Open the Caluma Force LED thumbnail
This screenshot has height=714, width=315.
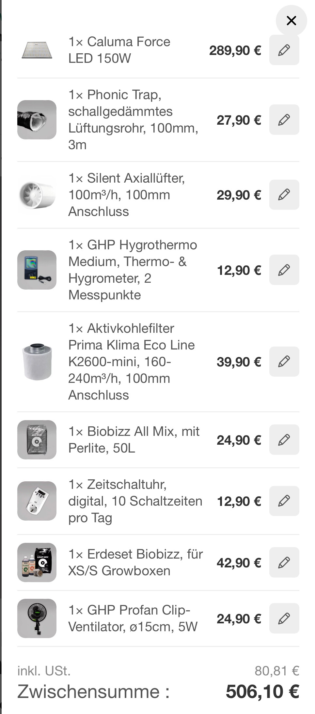37,50
